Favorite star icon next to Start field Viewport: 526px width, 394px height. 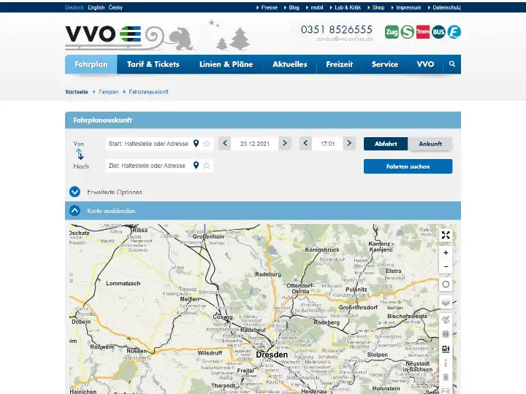pos(207,144)
